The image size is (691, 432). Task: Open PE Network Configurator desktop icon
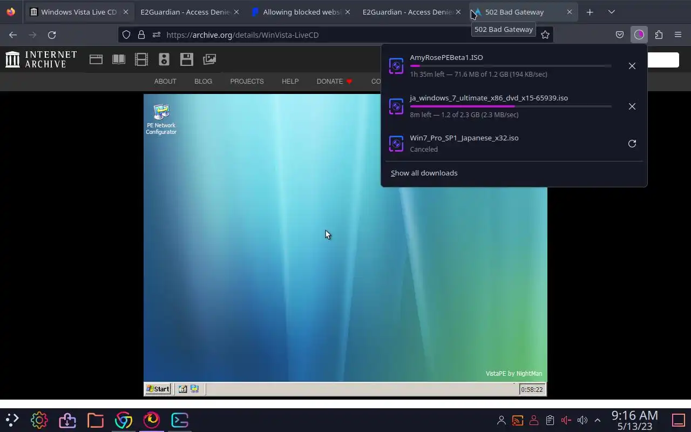161,119
